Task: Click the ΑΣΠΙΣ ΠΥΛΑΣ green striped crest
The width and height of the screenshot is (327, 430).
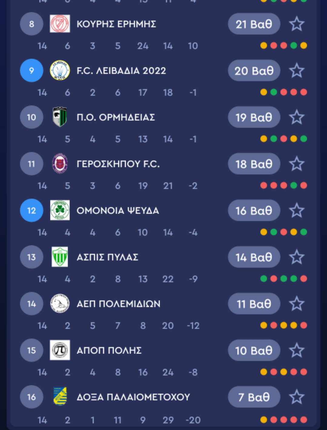Action: pos(60,257)
